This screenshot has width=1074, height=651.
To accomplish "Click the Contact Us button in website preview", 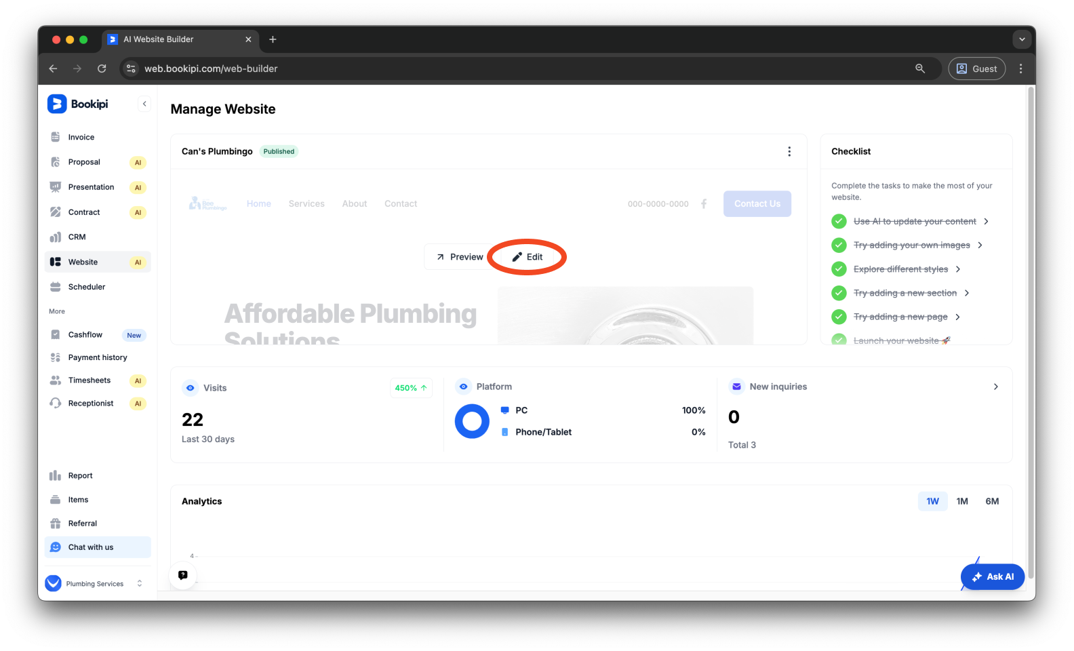I will coord(757,203).
